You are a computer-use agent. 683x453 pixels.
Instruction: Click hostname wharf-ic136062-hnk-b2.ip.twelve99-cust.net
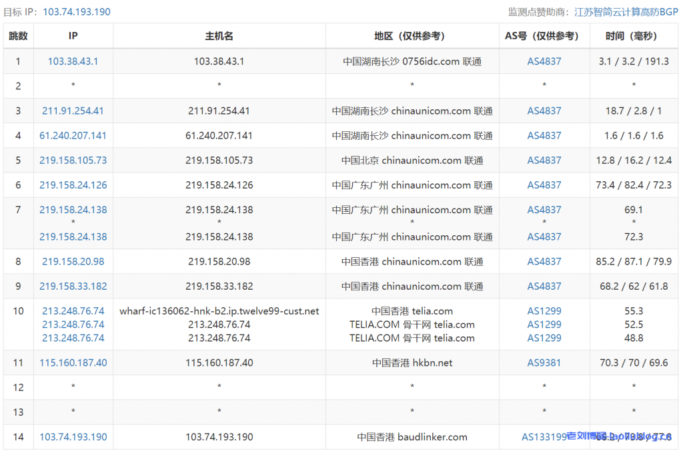click(x=219, y=310)
